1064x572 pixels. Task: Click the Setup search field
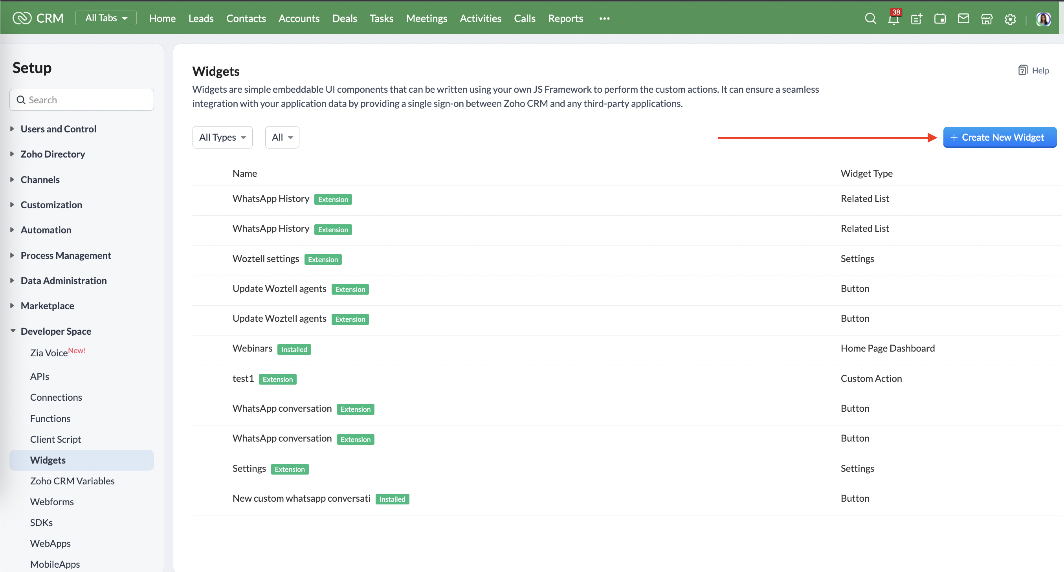coord(82,99)
